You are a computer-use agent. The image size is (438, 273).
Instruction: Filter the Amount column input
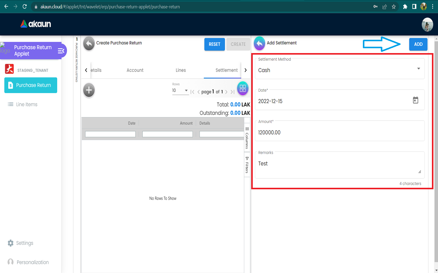(168, 134)
